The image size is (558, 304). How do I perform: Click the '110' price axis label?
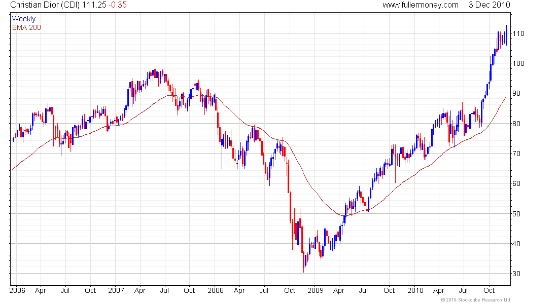[518, 33]
